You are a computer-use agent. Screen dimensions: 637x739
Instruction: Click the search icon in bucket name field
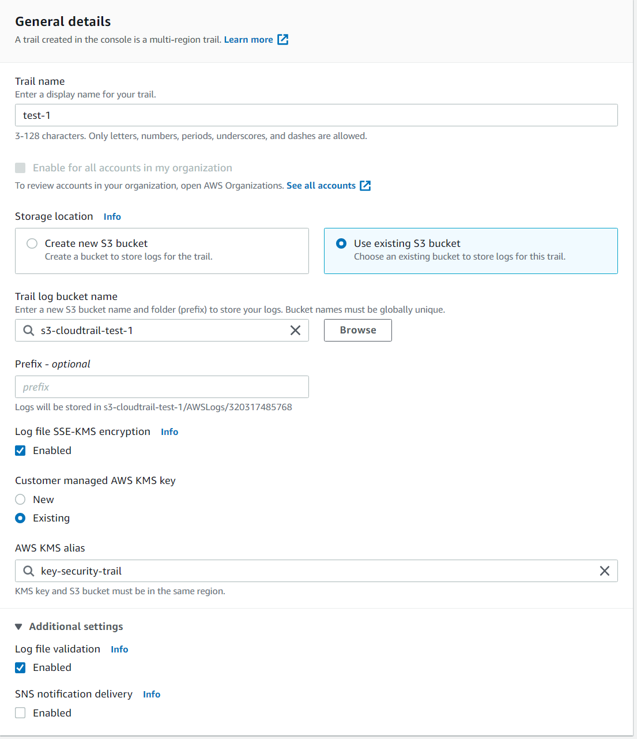tap(28, 331)
